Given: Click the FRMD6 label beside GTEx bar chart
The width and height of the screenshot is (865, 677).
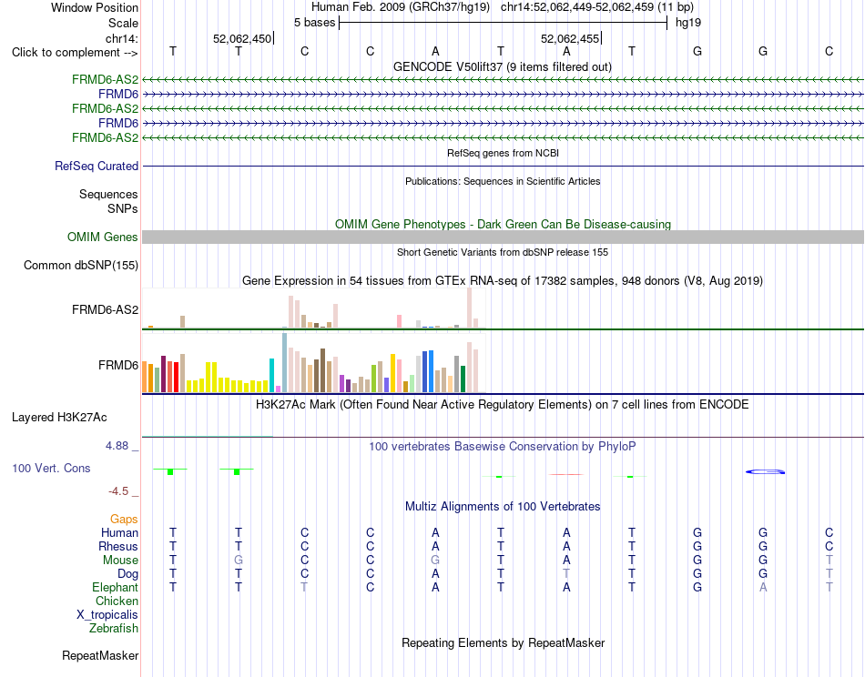Looking at the screenshot, I should (x=118, y=365).
